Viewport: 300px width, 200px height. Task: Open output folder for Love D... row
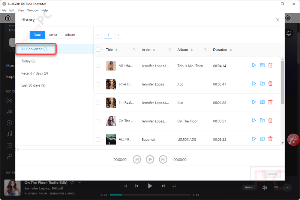pyautogui.click(x=262, y=84)
